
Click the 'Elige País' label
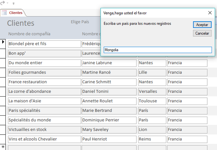[80, 22]
